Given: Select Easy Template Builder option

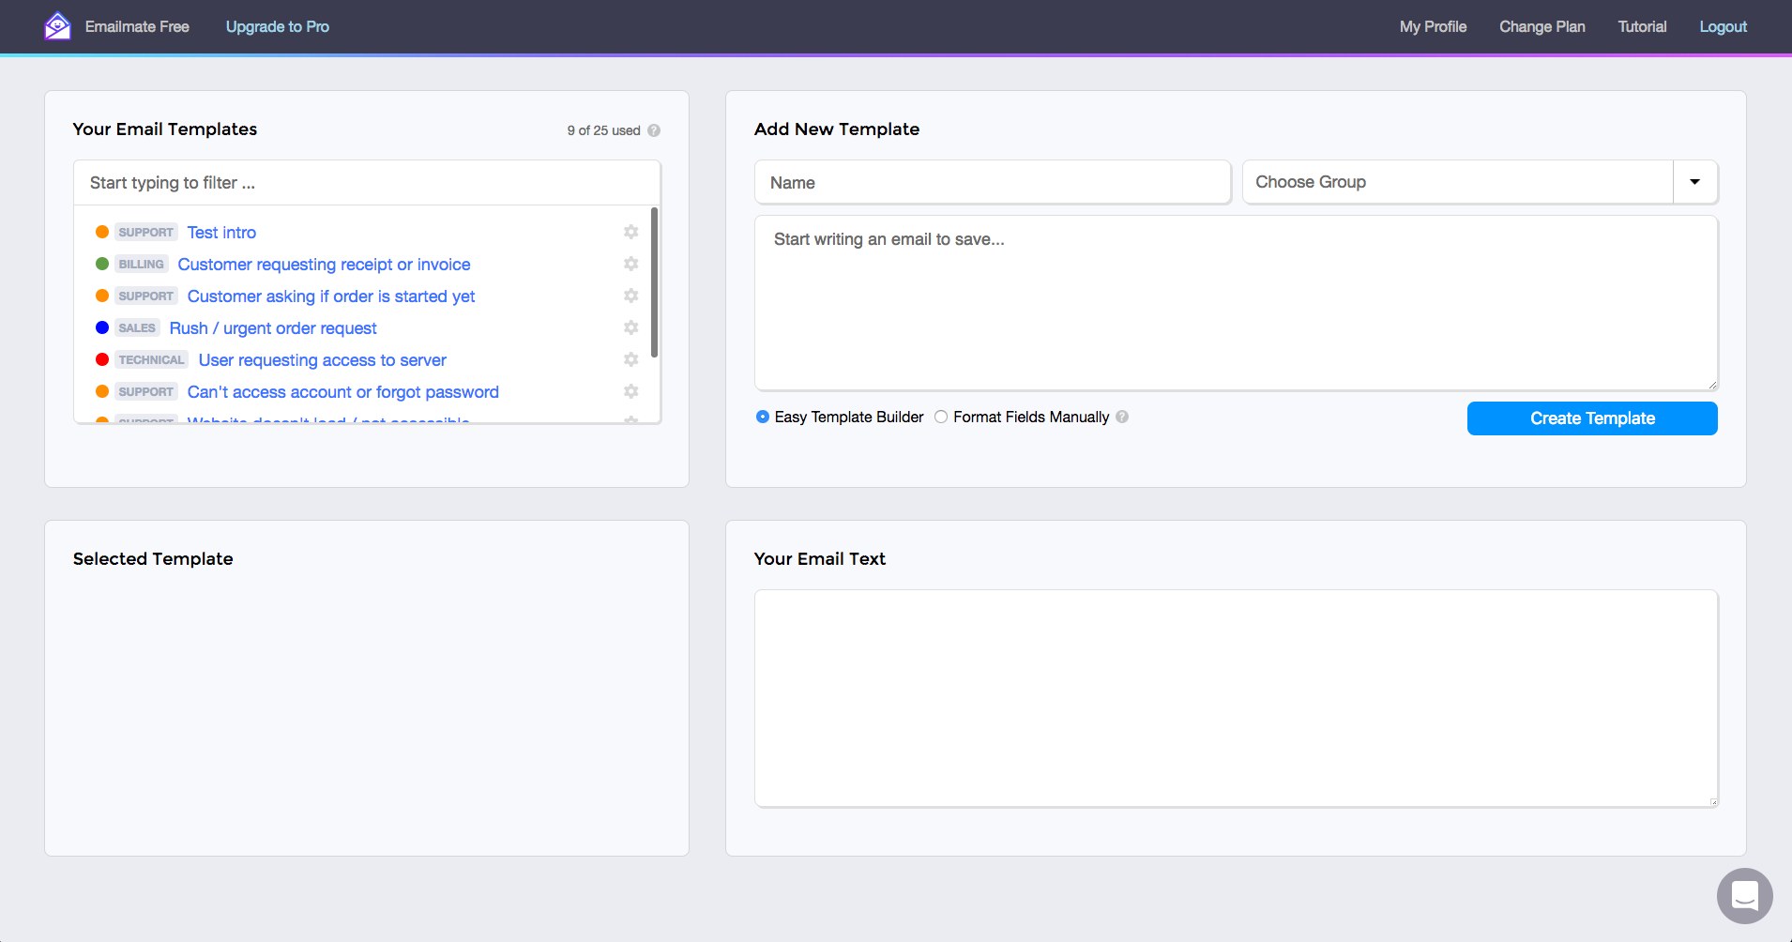Looking at the screenshot, I should pos(763,417).
